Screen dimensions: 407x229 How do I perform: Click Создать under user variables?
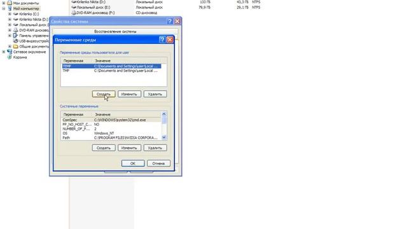[x=104, y=94]
